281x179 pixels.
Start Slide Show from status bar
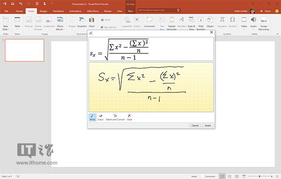(x=244, y=177)
